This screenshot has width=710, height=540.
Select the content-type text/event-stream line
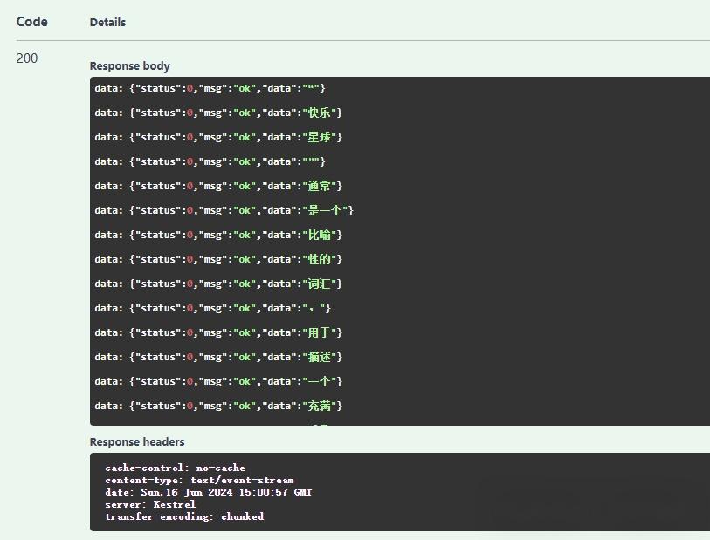(201, 480)
